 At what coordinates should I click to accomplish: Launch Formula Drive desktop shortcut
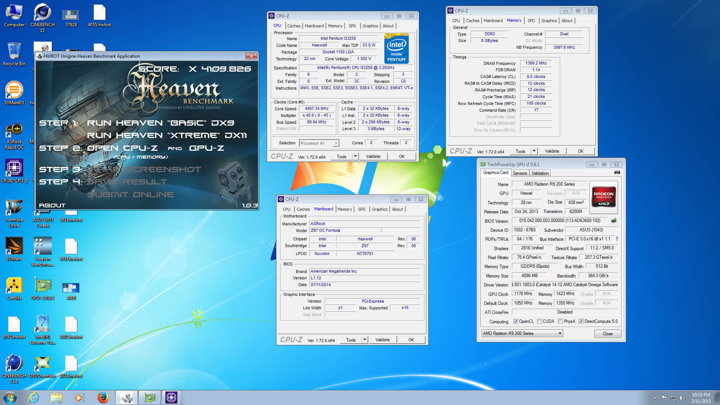click(x=14, y=214)
